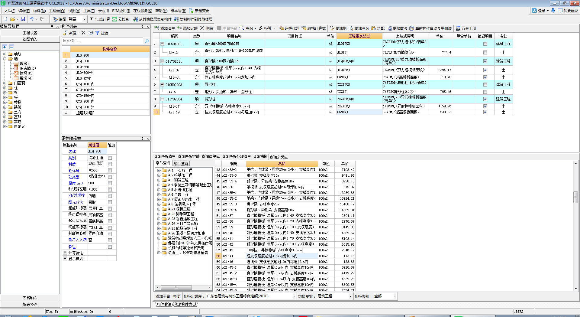Image resolution: width=580 pixels, height=317 pixels.
Task: Collapse bill row 010504001
Action: tap(162, 44)
